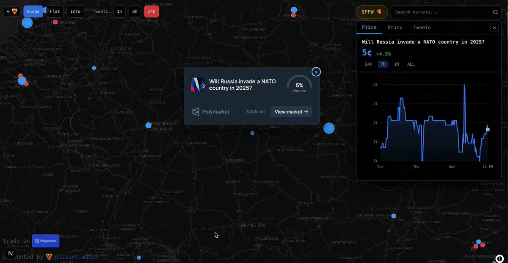Click the +4.2% price change

(x=384, y=54)
